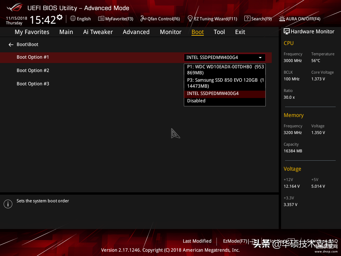Click Last Modified in footer
Screen dimensions: 341x256
pos(197,241)
